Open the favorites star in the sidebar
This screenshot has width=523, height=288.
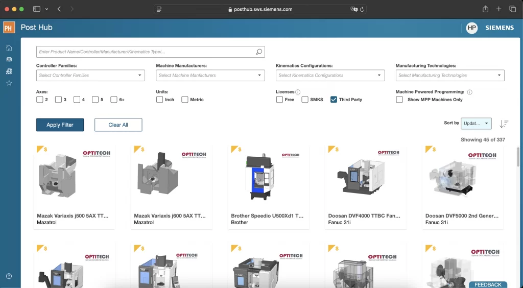[9, 83]
